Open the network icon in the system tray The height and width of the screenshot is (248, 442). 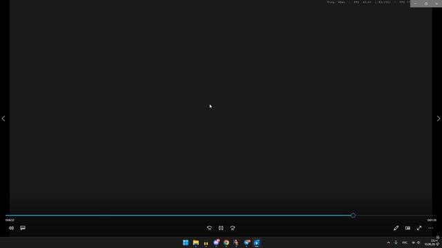414,242
